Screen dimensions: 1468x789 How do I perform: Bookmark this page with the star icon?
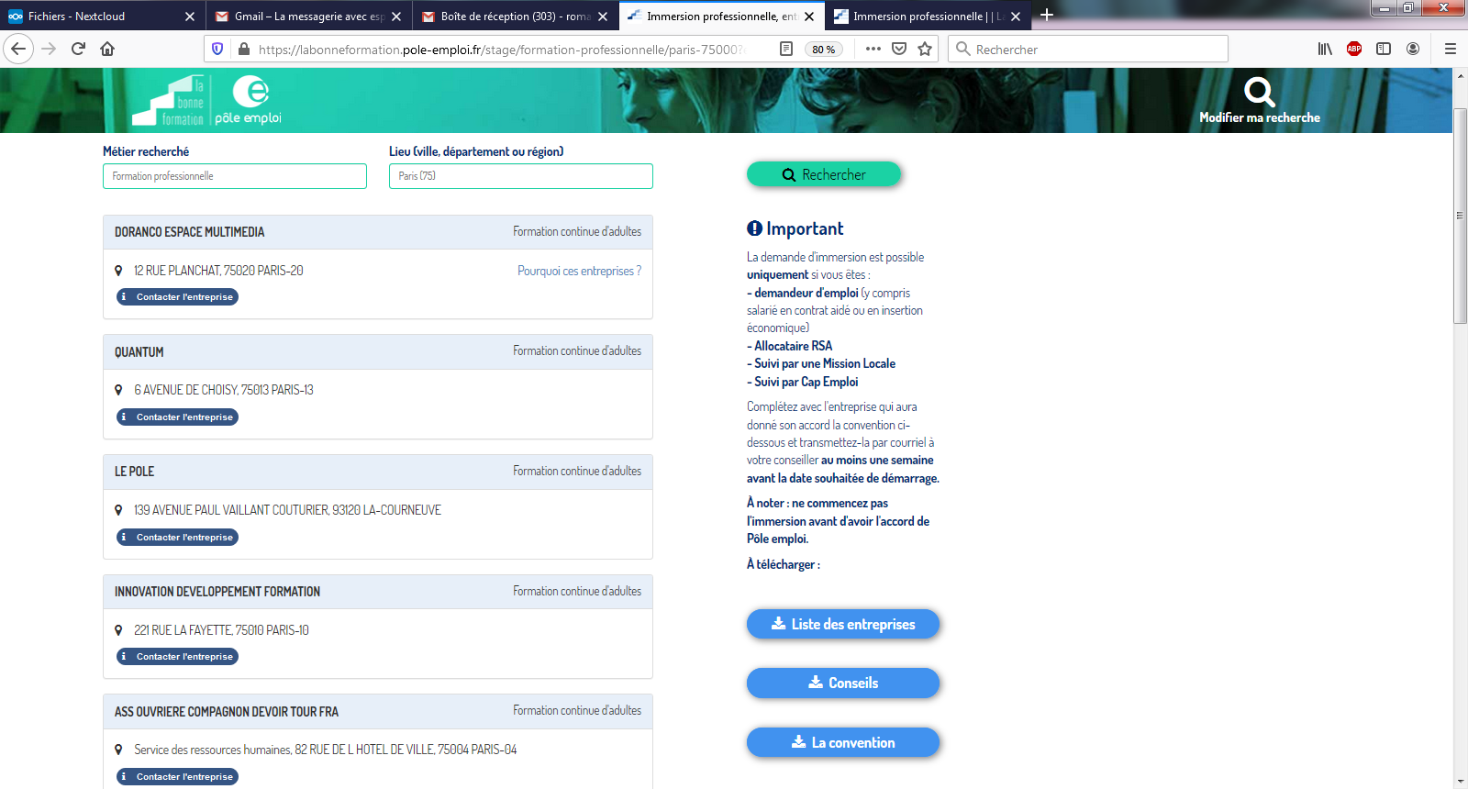click(x=925, y=49)
